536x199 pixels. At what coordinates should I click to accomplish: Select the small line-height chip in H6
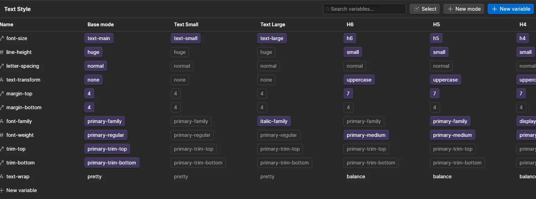(x=353, y=52)
